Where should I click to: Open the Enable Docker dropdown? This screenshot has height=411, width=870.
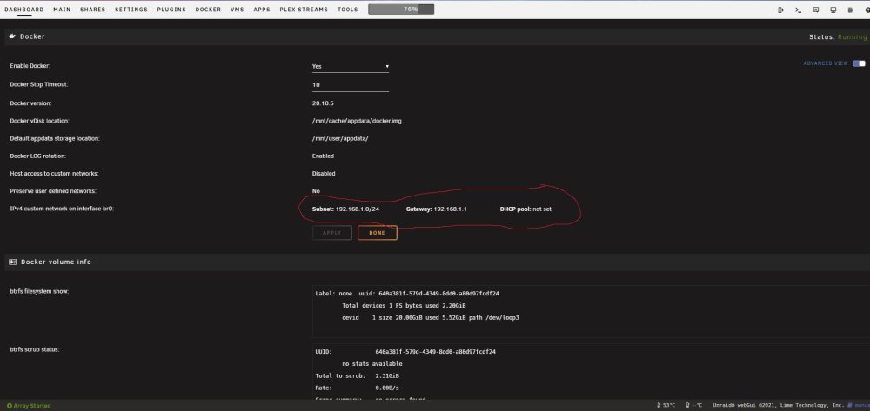pos(350,66)
